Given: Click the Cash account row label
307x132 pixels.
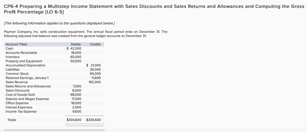Looking at the screenshot, I should tap(9, 49).
